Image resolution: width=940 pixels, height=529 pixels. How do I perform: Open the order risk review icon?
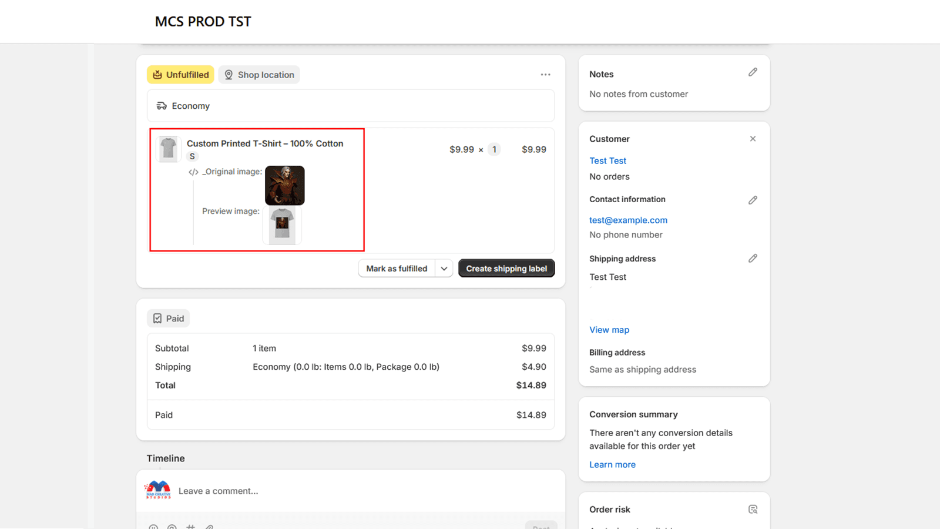pos(753,509)
